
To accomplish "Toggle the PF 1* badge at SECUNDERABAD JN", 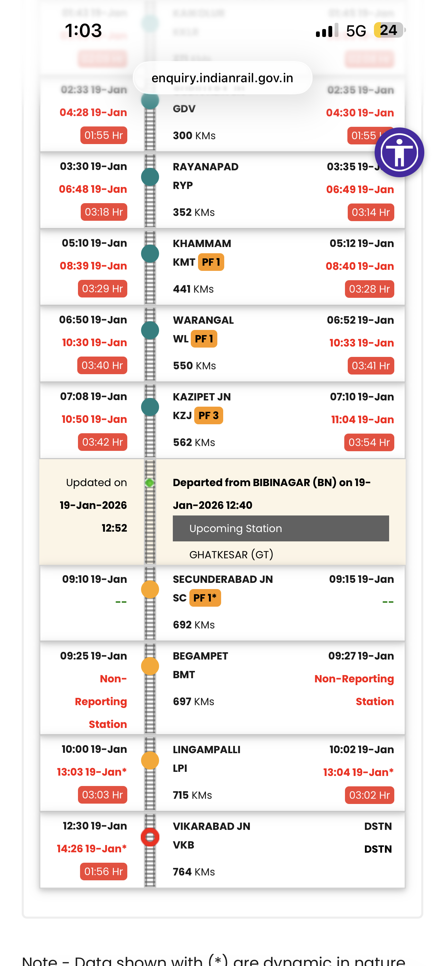I will [x=206, y=598].
